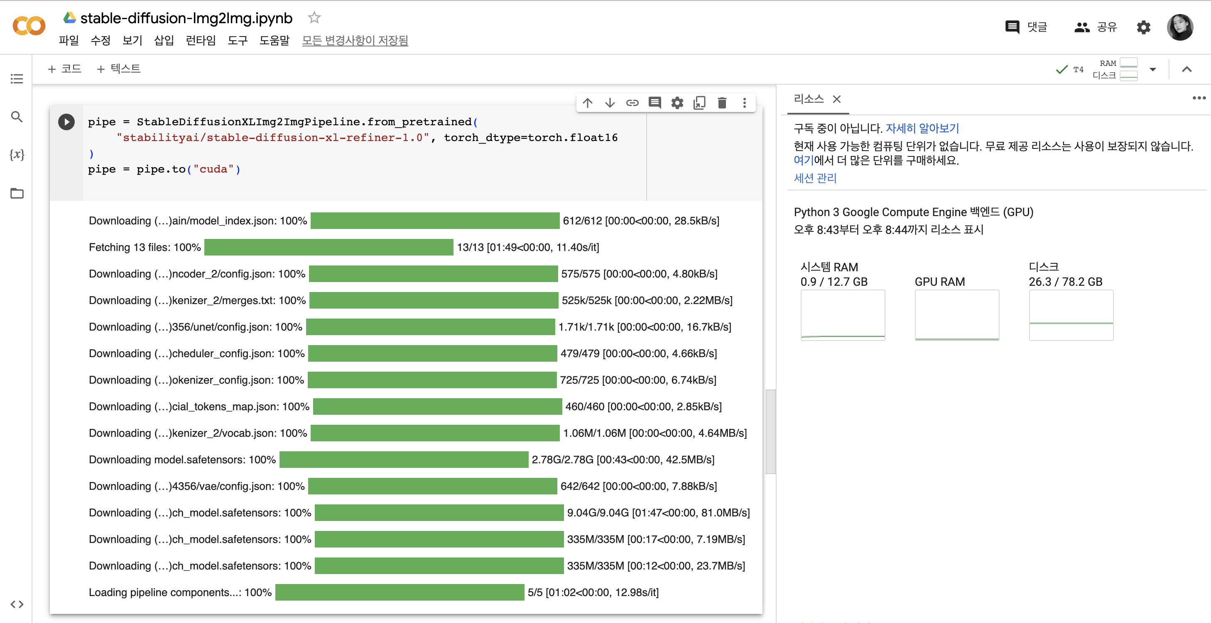Move the cell up
Viewport: 1211px width, 623px height.
pos(588,103)
